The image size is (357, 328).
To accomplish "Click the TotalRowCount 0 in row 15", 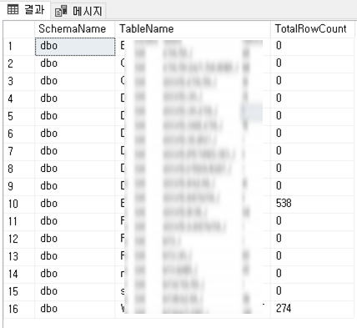I will [x=312, y=292].
